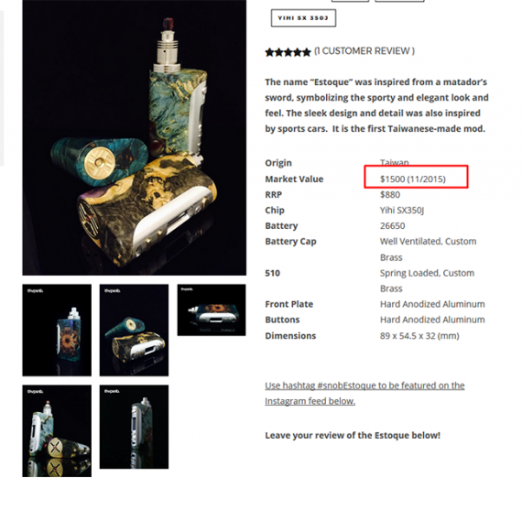Screen dimensions: 522x510
Task: Select horizontal mod thumbnail with orange pattern
Action: (x=212, y=309)
